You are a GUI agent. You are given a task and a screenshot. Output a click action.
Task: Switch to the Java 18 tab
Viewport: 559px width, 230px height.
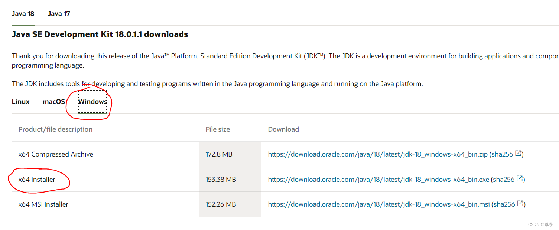[x=23, y=14]
